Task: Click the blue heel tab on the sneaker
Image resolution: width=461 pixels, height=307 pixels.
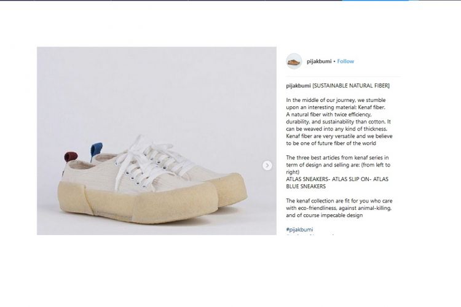Action: point(97,150)
